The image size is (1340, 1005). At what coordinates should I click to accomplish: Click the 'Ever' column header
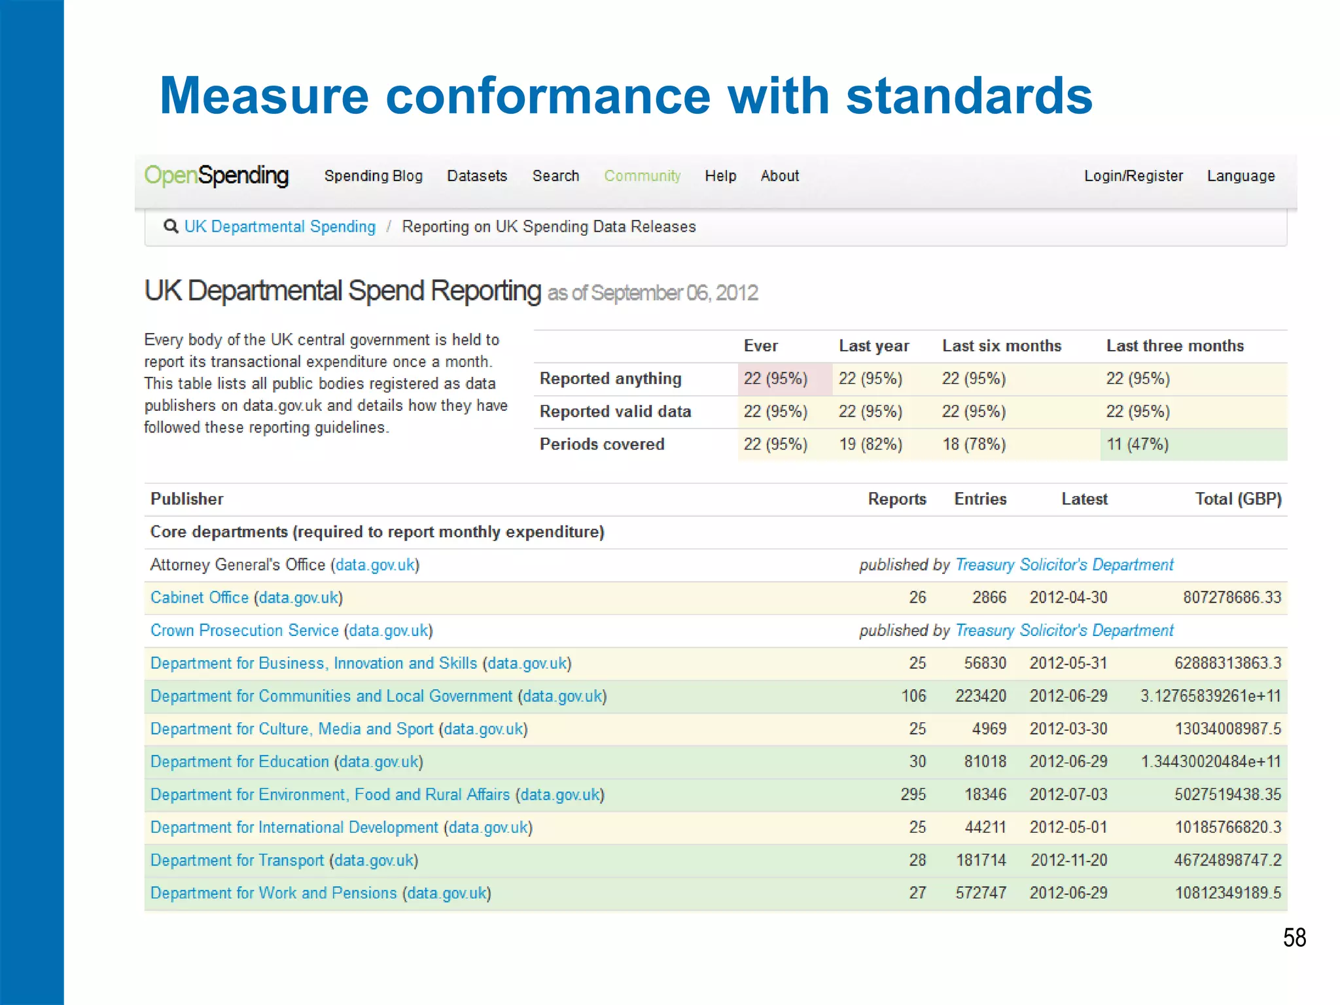tap(760, 346)
